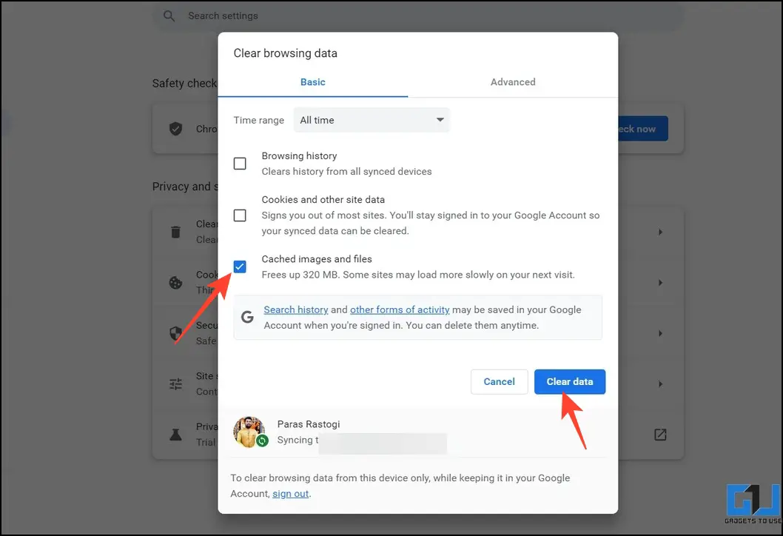Screen dimensions: 783x536
Task: Cancel the clear browsing data dialog
Action: point(499,382)
